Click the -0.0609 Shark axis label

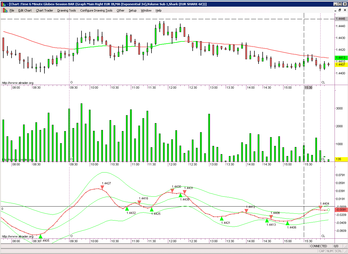(341, 230)
